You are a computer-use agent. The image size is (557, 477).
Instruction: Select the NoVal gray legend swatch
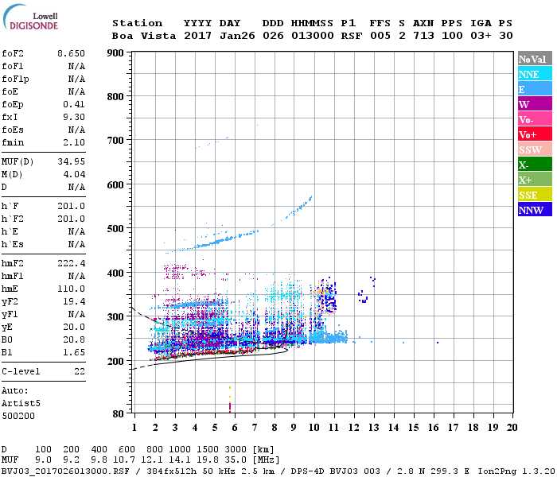pos(532,59)
